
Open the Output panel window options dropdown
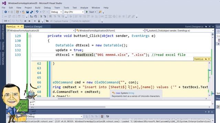(206, 112)
